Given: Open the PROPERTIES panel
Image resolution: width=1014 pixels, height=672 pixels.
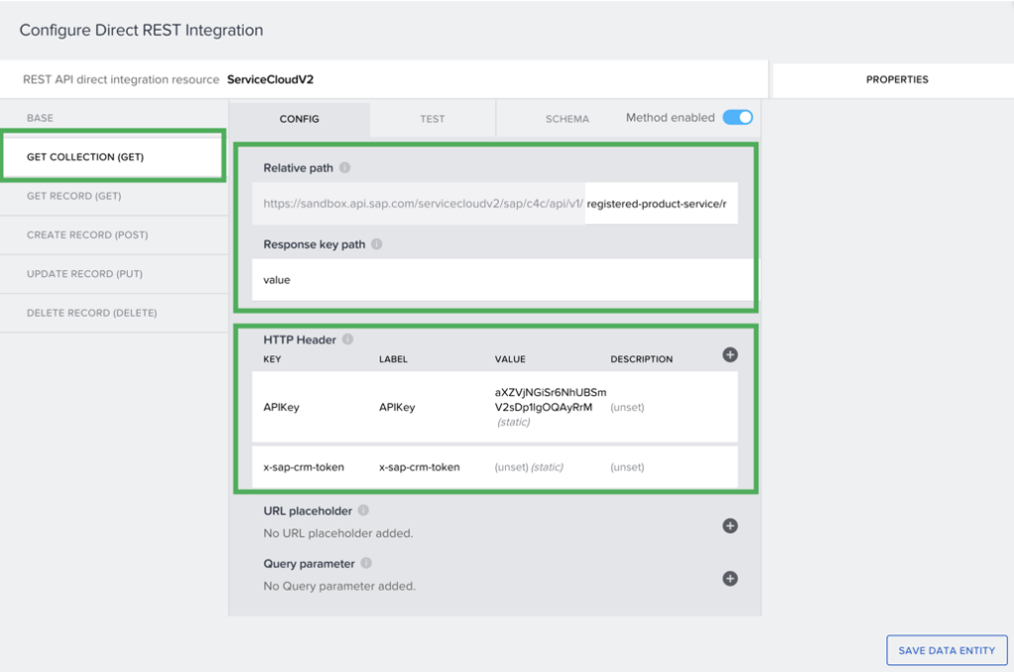Looking at the screenshot, I should click(896, 79).
